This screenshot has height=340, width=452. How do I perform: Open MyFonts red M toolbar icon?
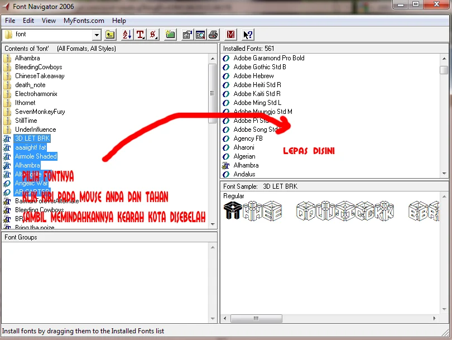(x=230, y=35)
